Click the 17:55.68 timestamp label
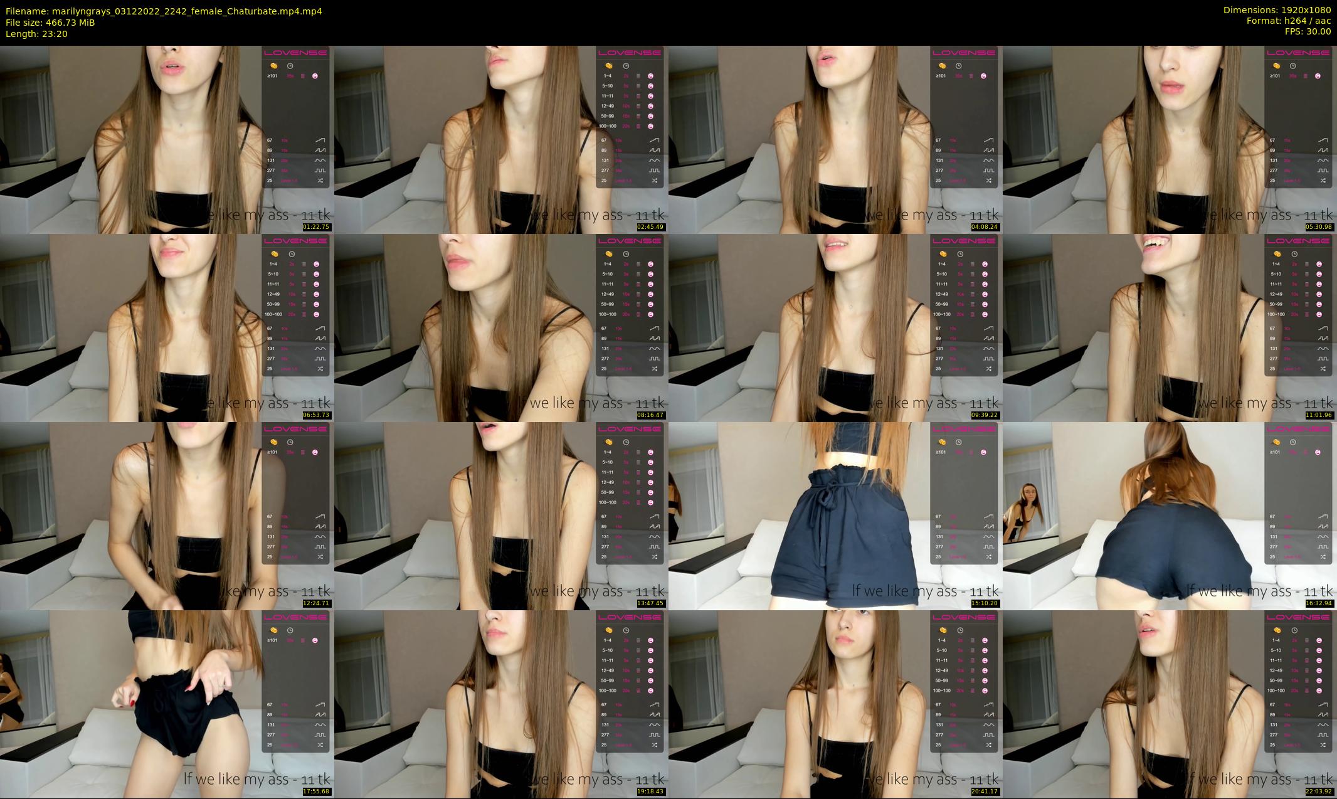This screenshot has height=799, width=1337. point(316,791)
